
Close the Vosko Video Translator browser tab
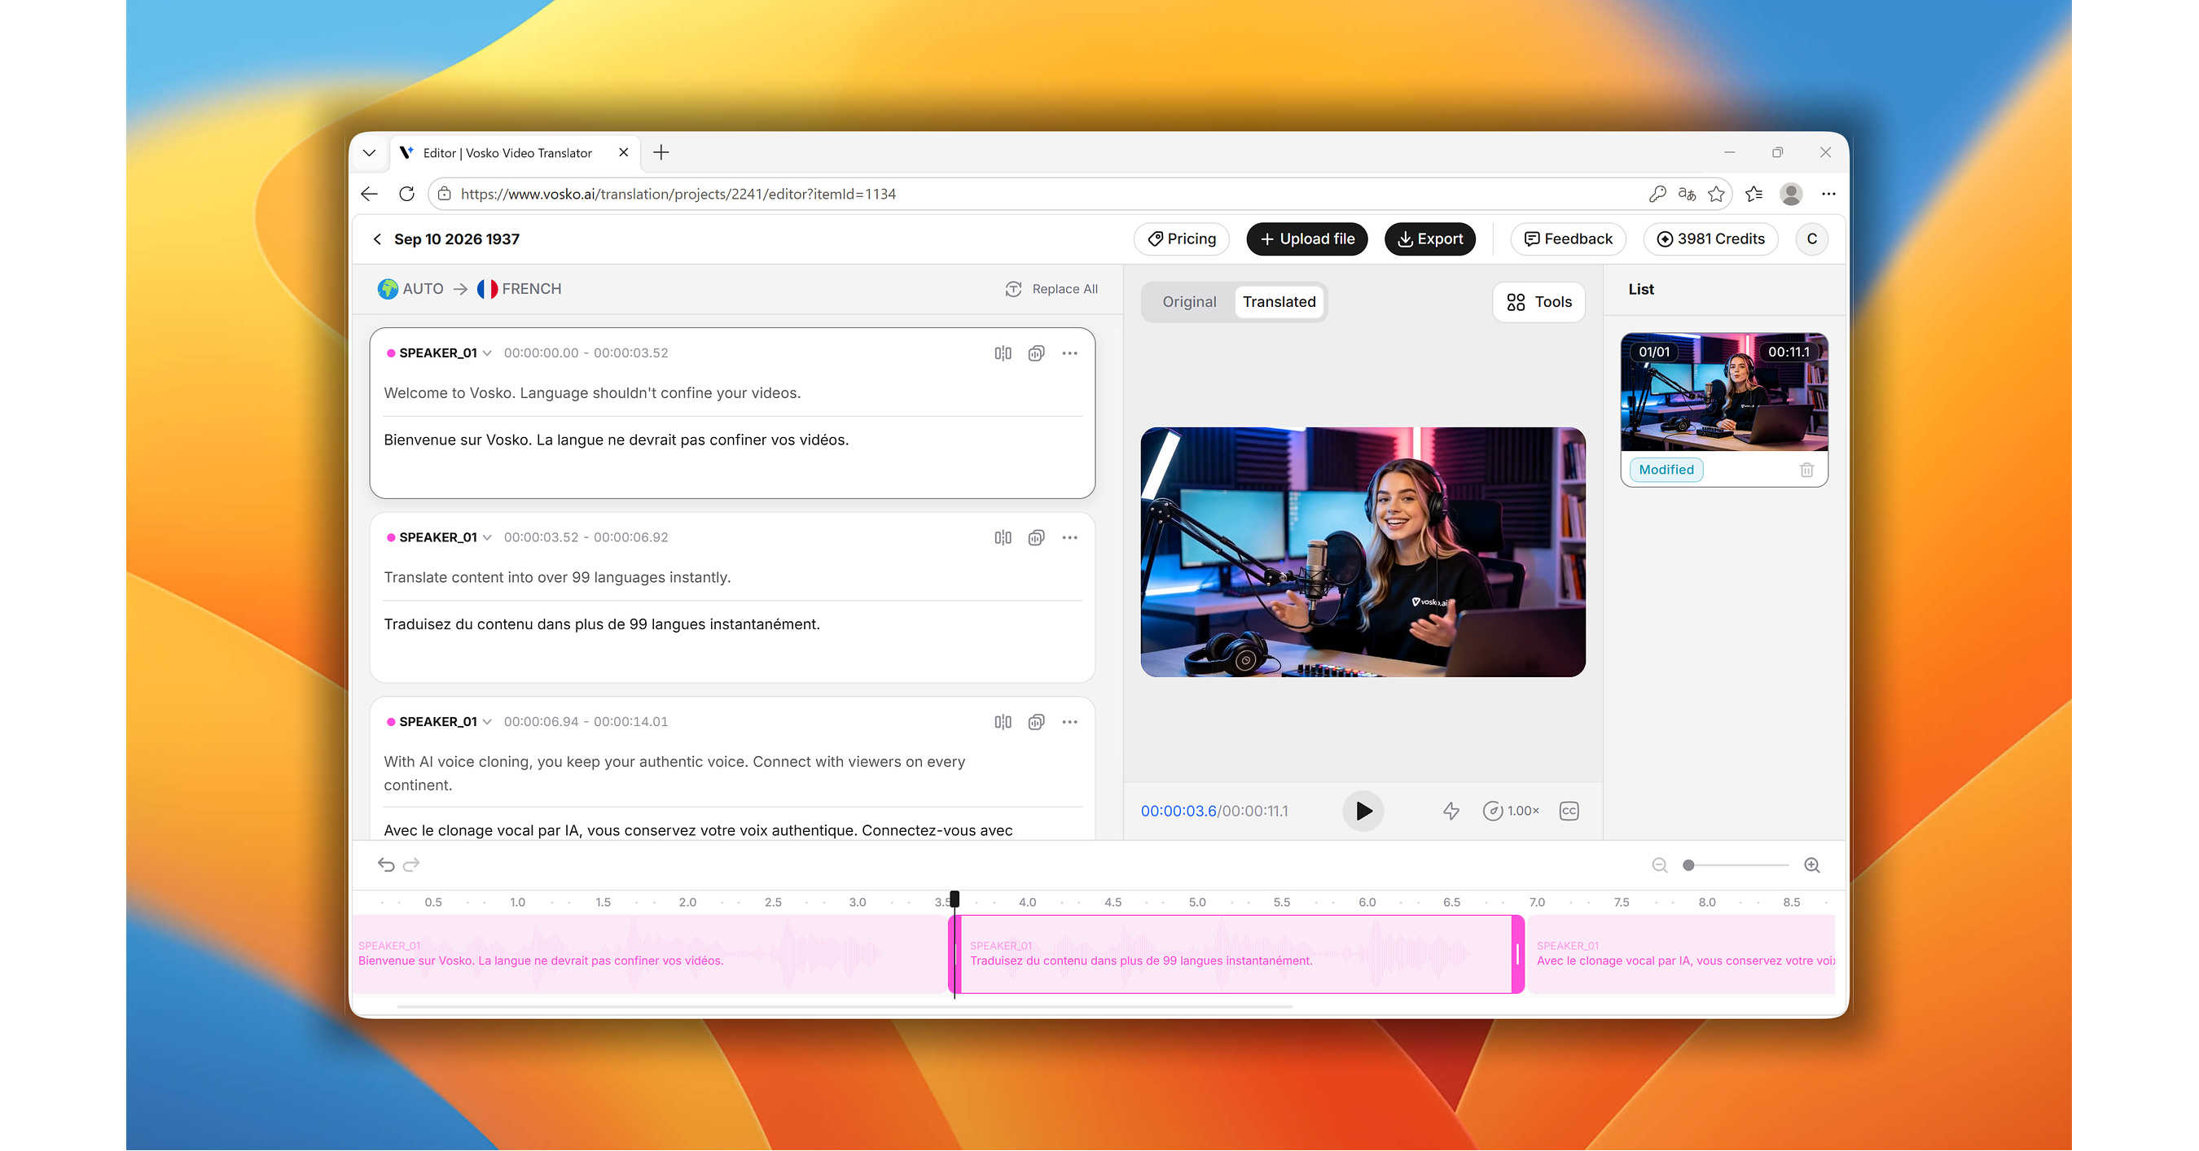coord(623,153)
